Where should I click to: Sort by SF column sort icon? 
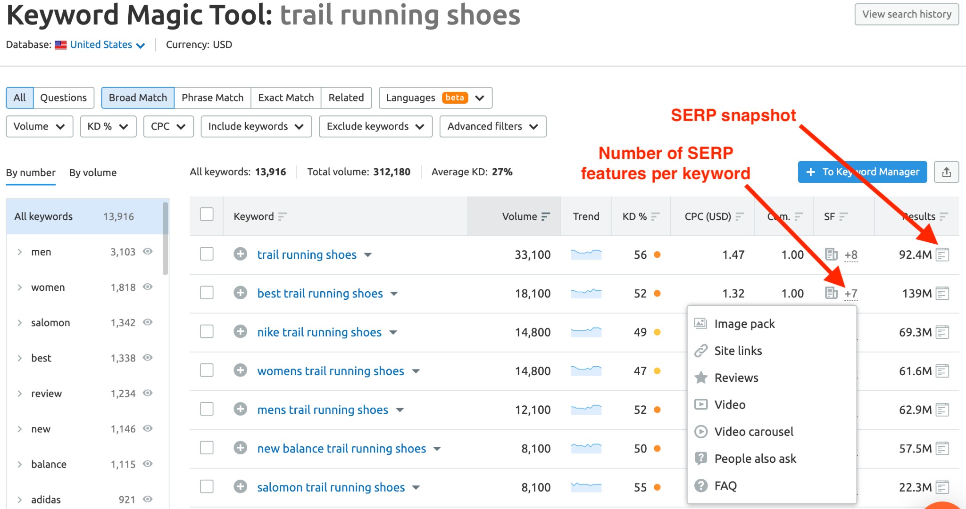[843, 216]
